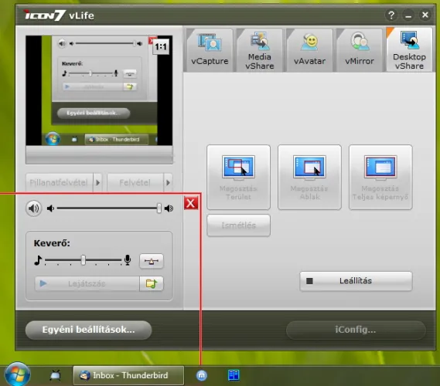Click the music note icon in mixer

38,260
